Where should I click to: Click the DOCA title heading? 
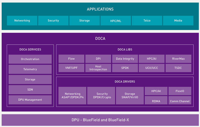point(100,39)
